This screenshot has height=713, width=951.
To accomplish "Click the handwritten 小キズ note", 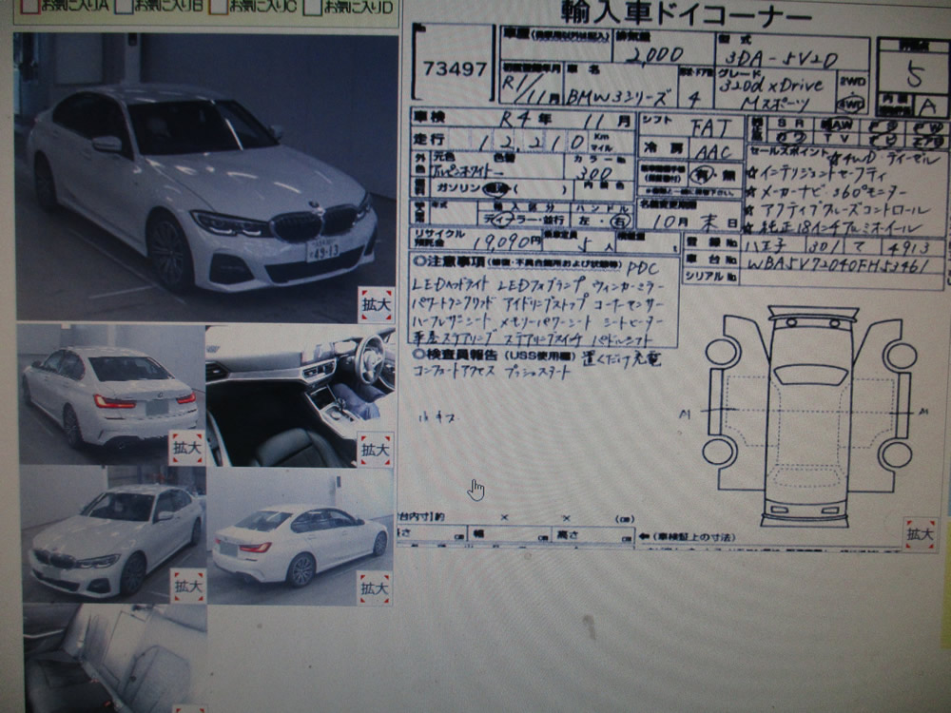I will point(437,417).
